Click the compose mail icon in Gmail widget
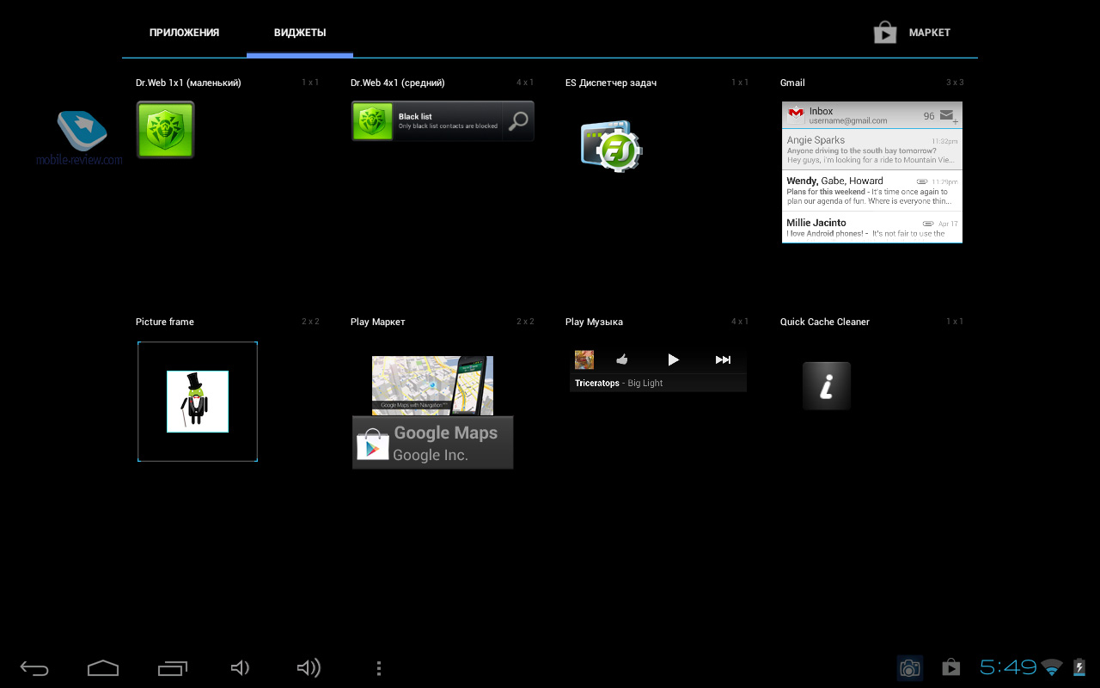 click(x=949, y=115)
